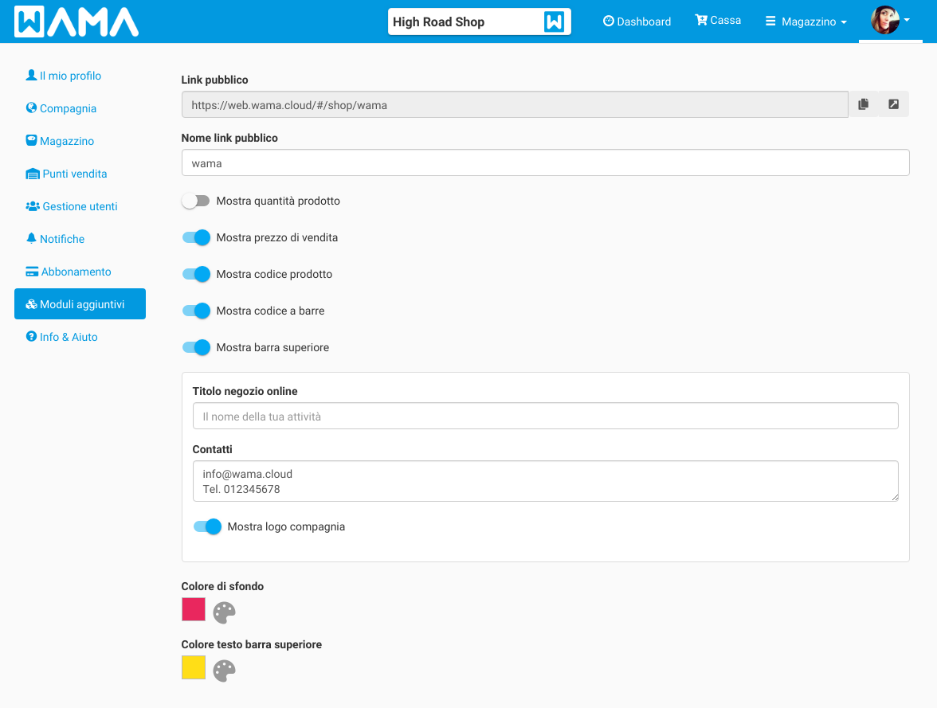Image resolution: width=937 pixels, height=708 pixels.
Task: Open palette picker for Colore di sfondo
Action: point(225,612)
